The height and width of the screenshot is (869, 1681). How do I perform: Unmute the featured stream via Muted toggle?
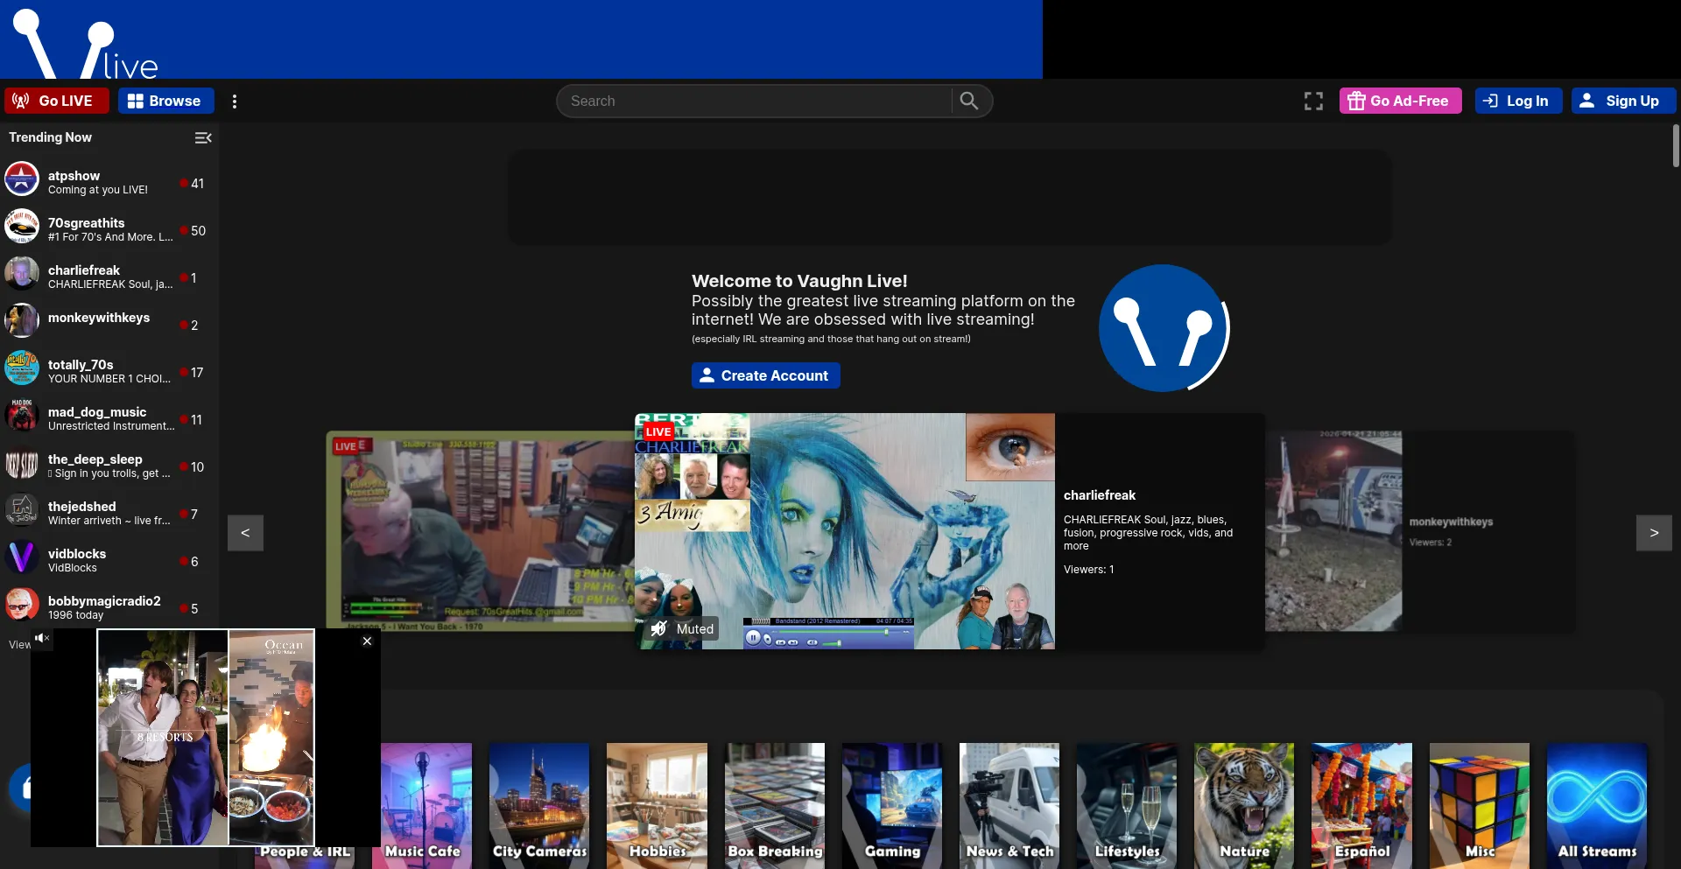(x=683, y=628)
